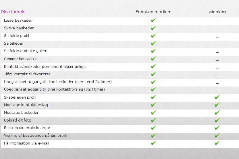The height and width of the screenshot is (159, 239).
Task: Click Kontakter/beskeder permanent tilgængelige row label
Action: [45, 67]
